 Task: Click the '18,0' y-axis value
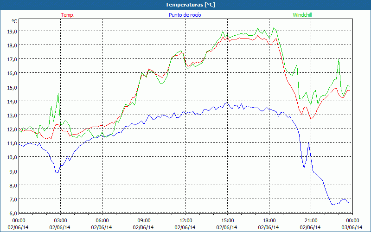[x=12, y=45]
